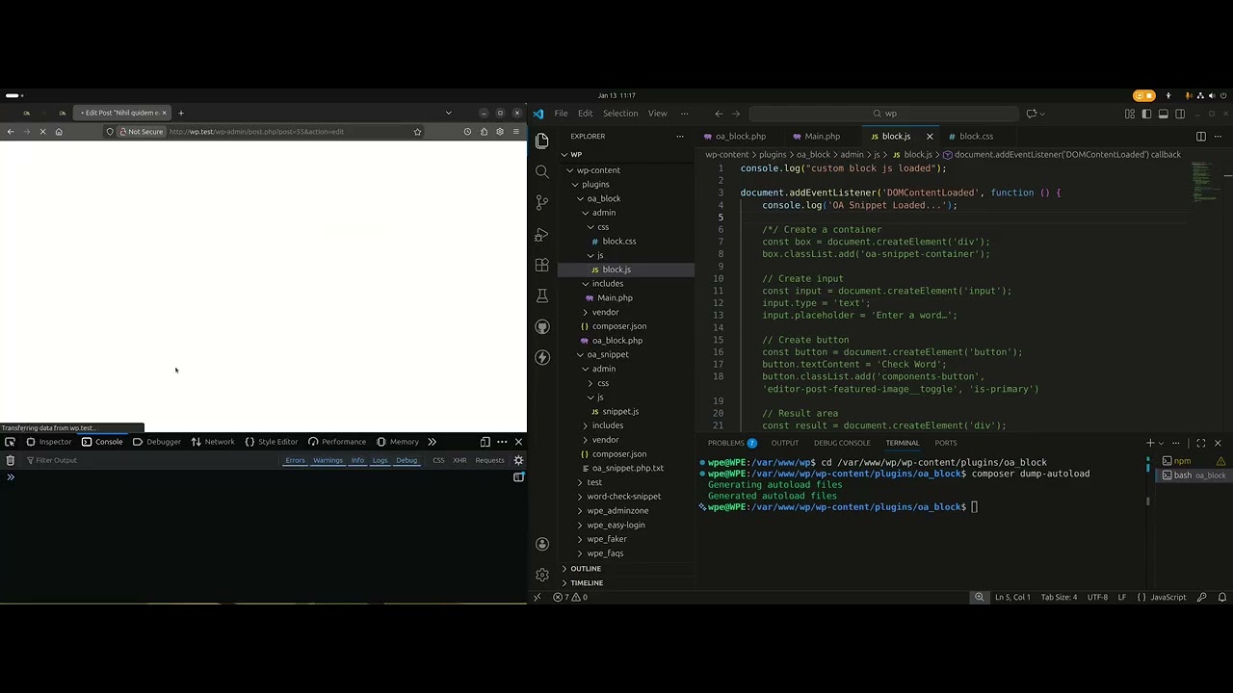Toggle Info filter in console
The image size is (1233, 693).
357,460
